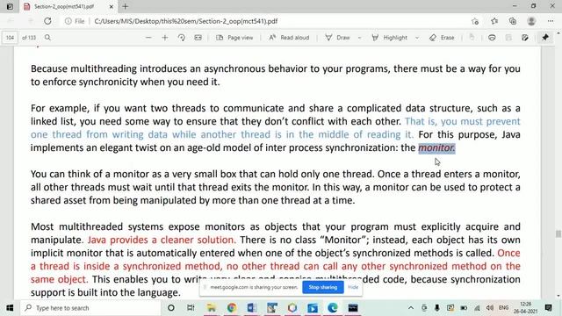Viewport: 562px width, 316px height.
Task: Select the Erase tool
Action: tap(442, 37)
